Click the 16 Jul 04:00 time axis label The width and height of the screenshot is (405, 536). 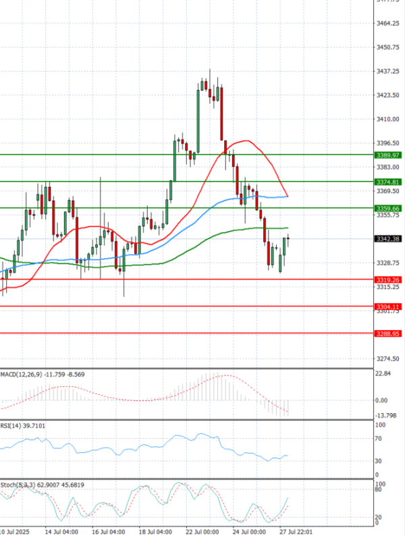[x=109, y=532]
